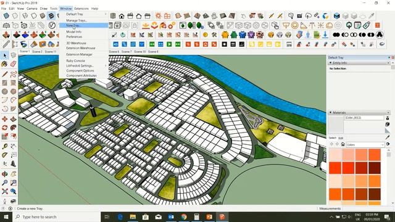
Task: Switch to Scene 7 tab
Action: point(127,51)
